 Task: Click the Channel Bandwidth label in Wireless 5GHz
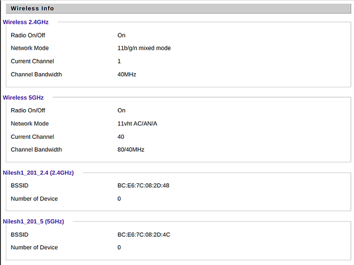36,149
